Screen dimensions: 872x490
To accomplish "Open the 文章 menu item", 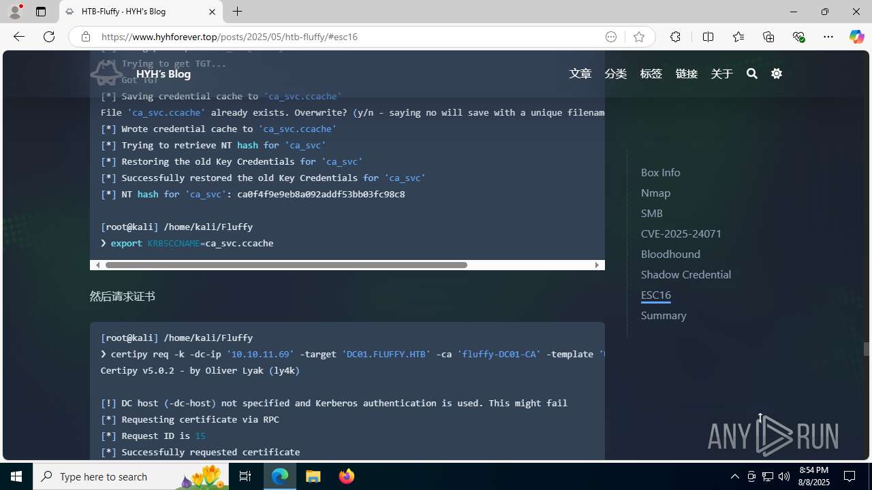I will click(580, 73).
